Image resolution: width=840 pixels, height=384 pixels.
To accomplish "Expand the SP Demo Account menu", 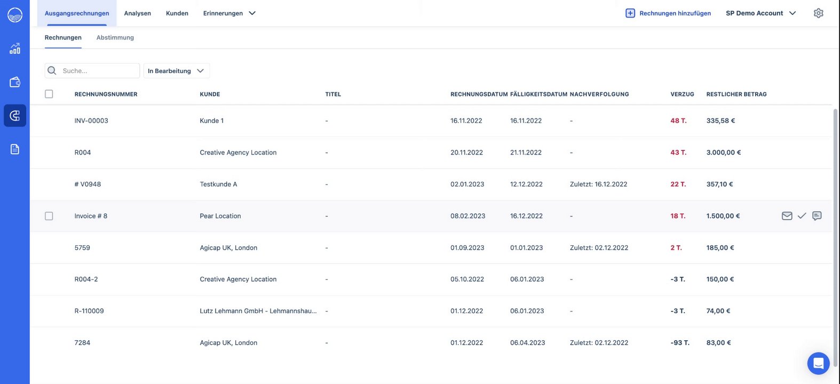I will coord(760,13).
